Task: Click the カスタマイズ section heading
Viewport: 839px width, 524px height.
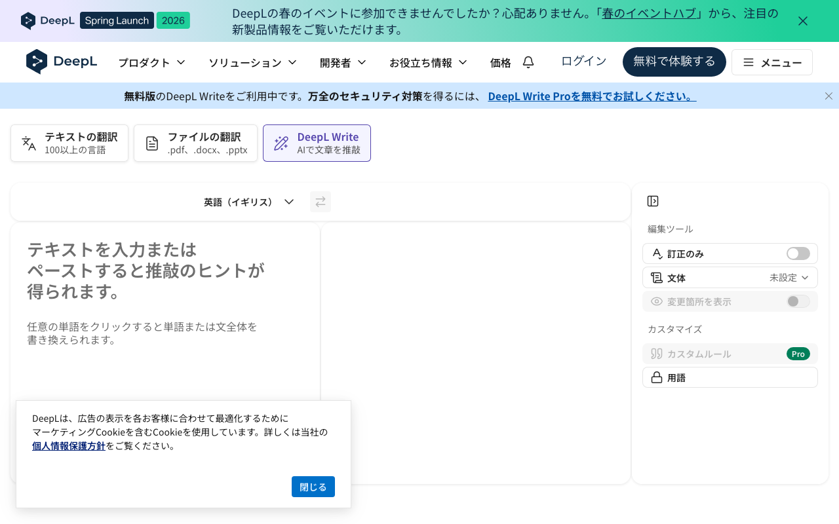Action: pos(675,329)
